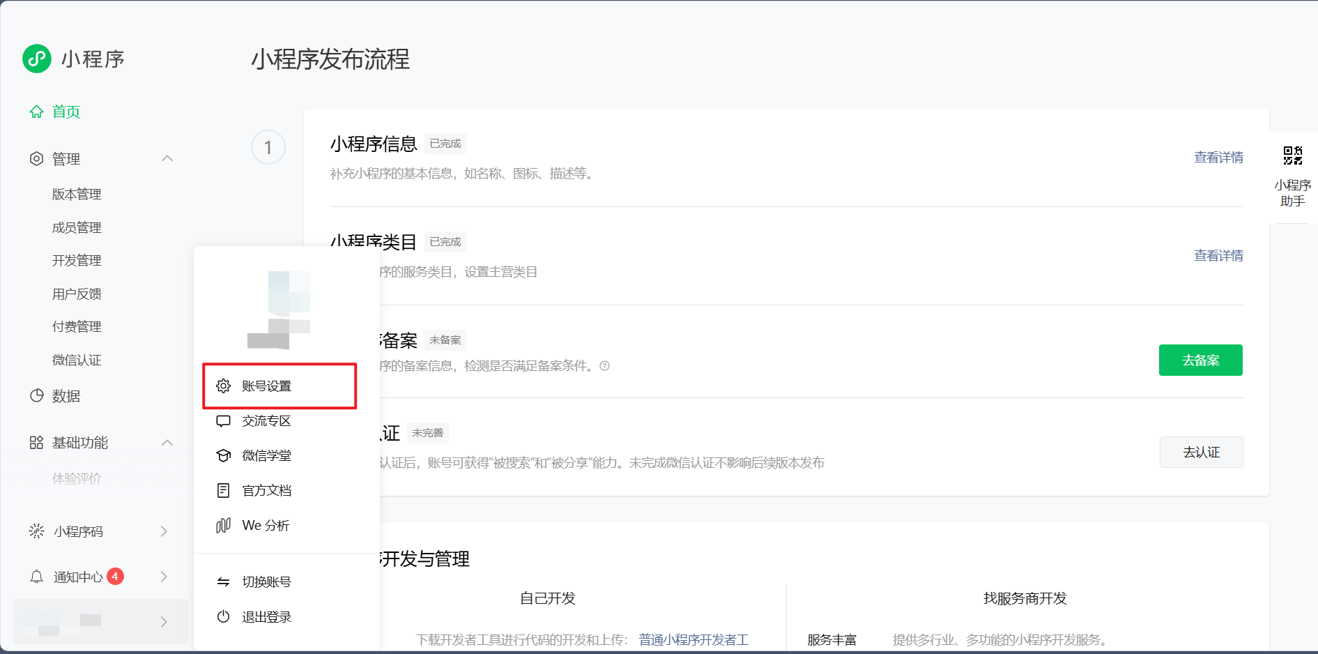Screen dimensions: 1318x654
Task: Click the 自己开发 heading
Action: click(548, 599)
